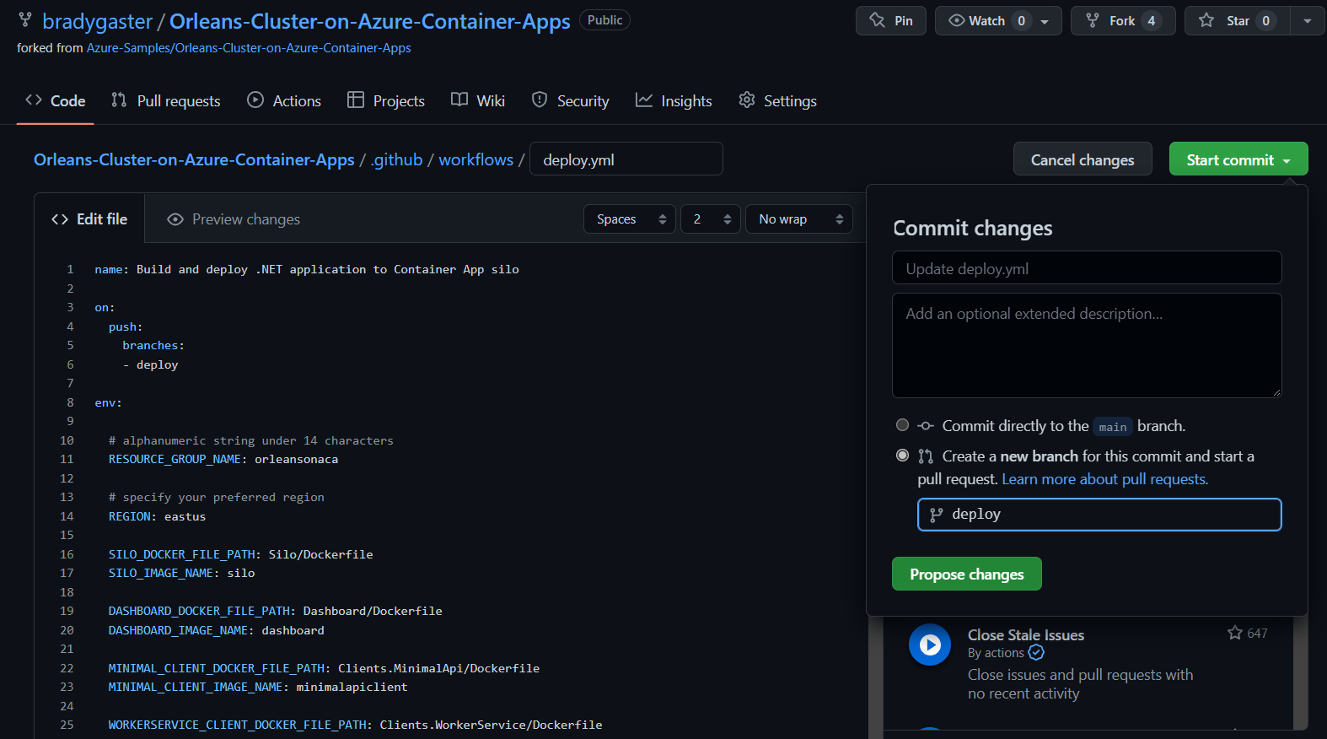1327x739 pixels.
Task: Click the RESOURCE_GROUP_NAME line in editor
Action: click(x=223, y=459)
